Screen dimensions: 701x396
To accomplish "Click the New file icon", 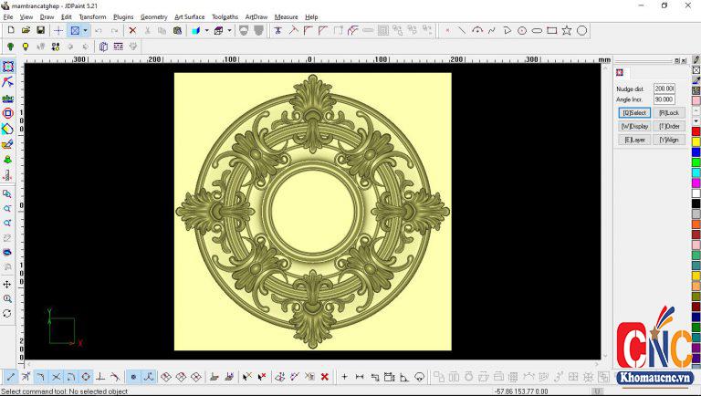I will tap(10, 30).
